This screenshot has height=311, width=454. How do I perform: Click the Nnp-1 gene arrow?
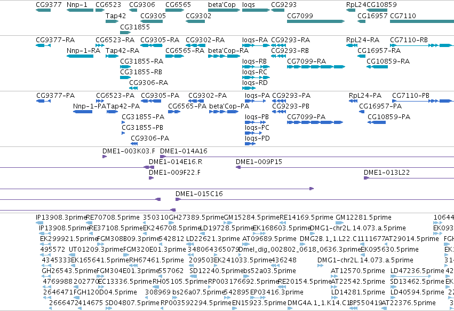[80, 10]
